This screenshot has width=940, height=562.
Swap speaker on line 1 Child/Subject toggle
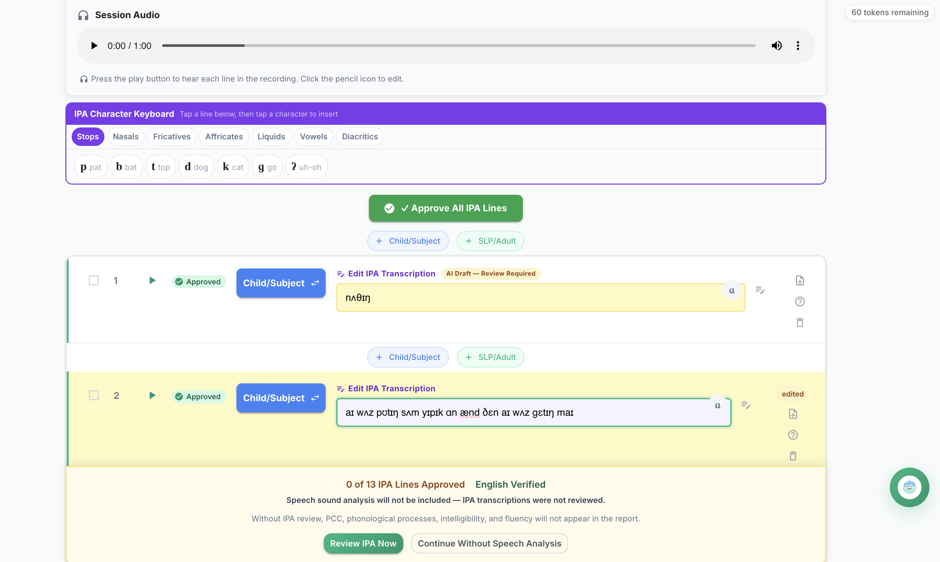(281, 283)
